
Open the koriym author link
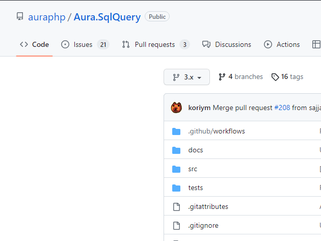tap(199, 108)
